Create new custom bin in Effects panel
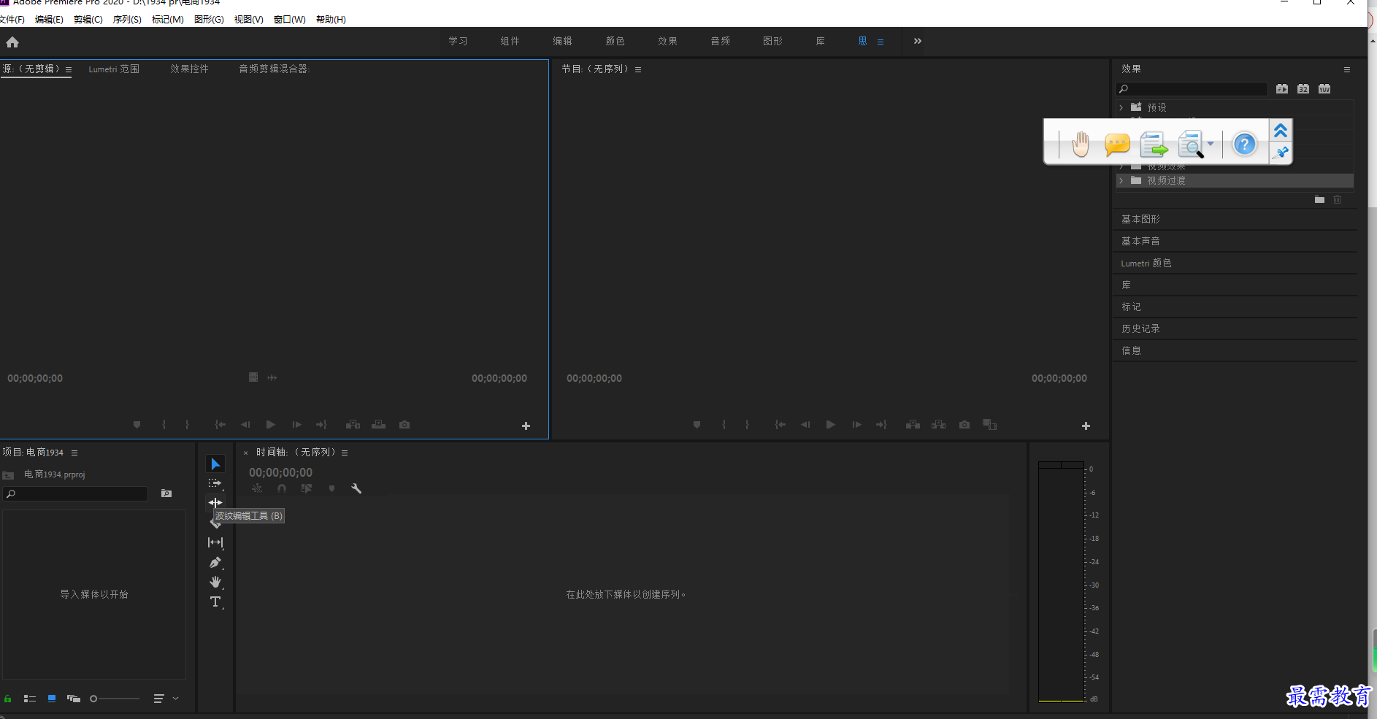The height and width of the screenshot is (719, 1377). pyautogui.click(x=1319, y=199)
